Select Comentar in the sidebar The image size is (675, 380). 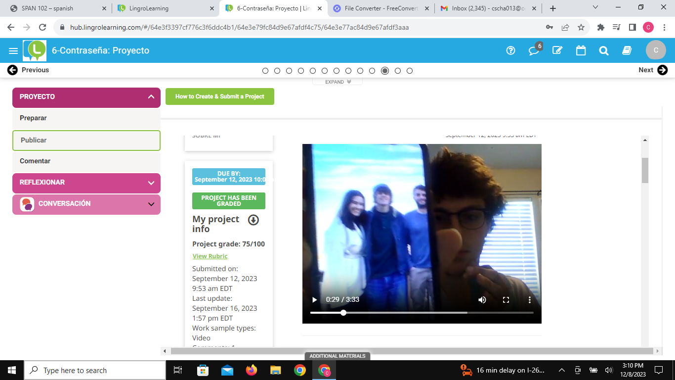coord(35,161)
